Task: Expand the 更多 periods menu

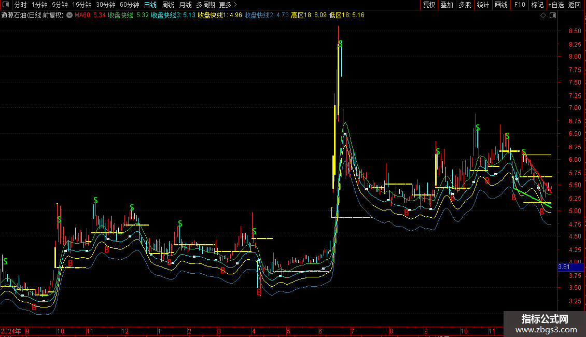Action: [228, 5]
